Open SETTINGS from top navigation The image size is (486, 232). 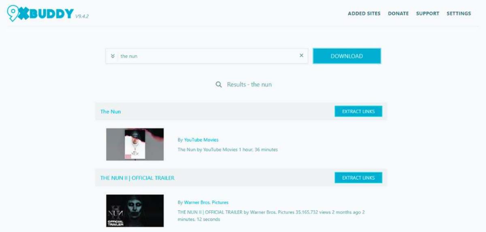click(459, 13)
